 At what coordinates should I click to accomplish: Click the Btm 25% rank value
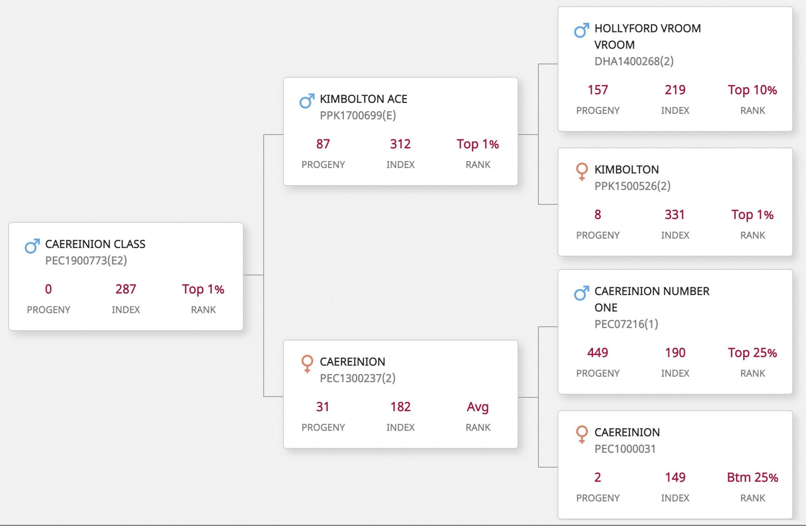pos(753,477)
